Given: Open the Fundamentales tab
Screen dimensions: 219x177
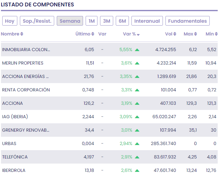Looking at the screenshot, I should [188, 21].
